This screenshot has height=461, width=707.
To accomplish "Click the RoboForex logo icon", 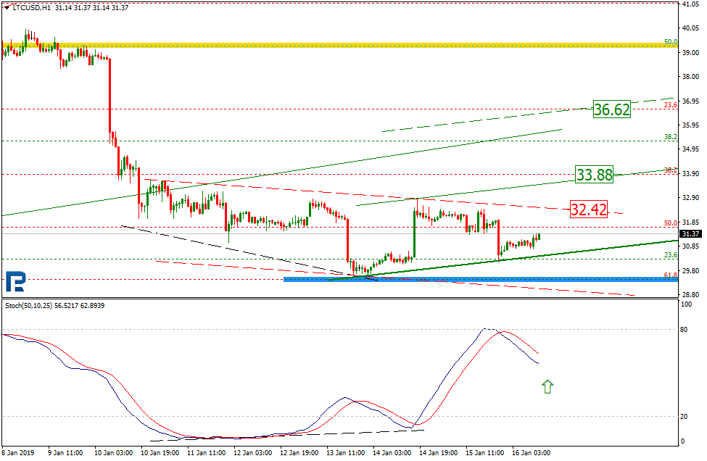I will [x=16, y=281].
